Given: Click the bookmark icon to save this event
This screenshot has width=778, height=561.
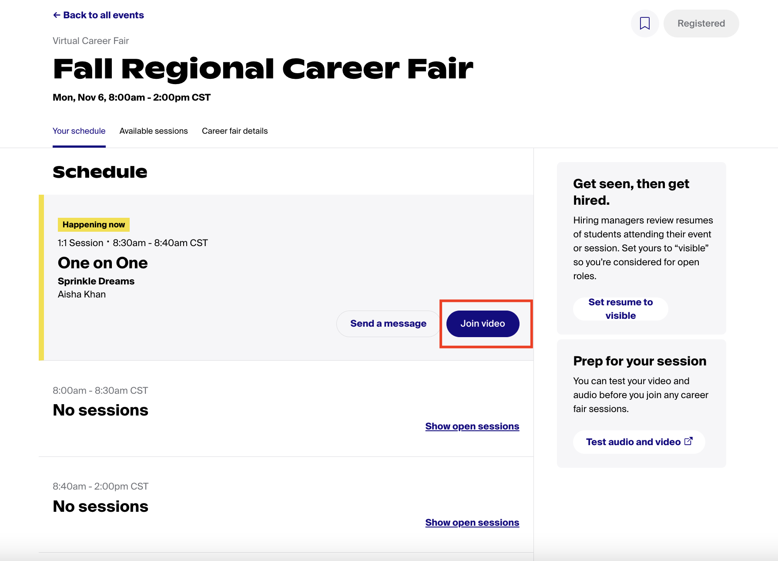Looking at the screenshot, I should pos(645,24).
